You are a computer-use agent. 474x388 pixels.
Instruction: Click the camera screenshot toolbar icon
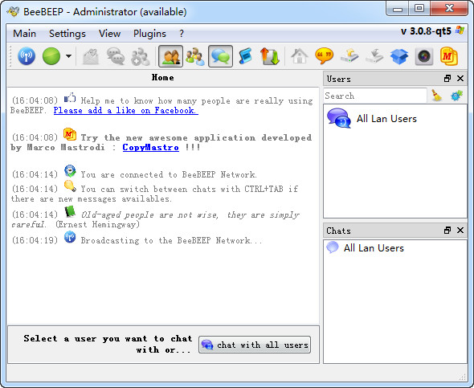(x=424, y=56)
